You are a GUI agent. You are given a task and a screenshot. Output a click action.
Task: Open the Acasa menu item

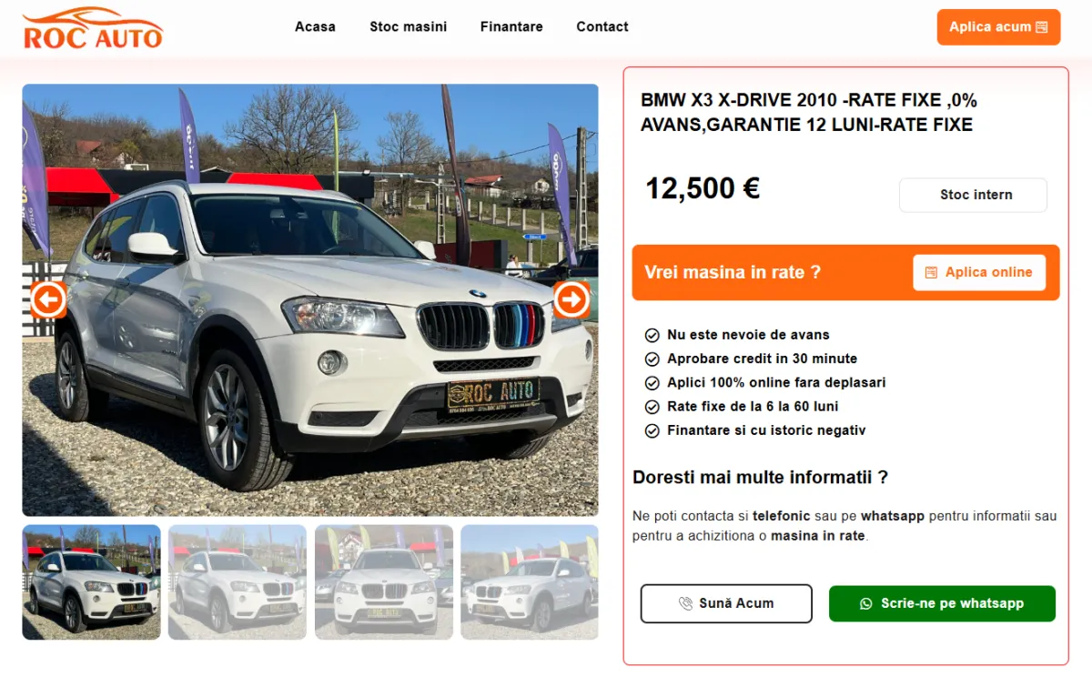315,26
